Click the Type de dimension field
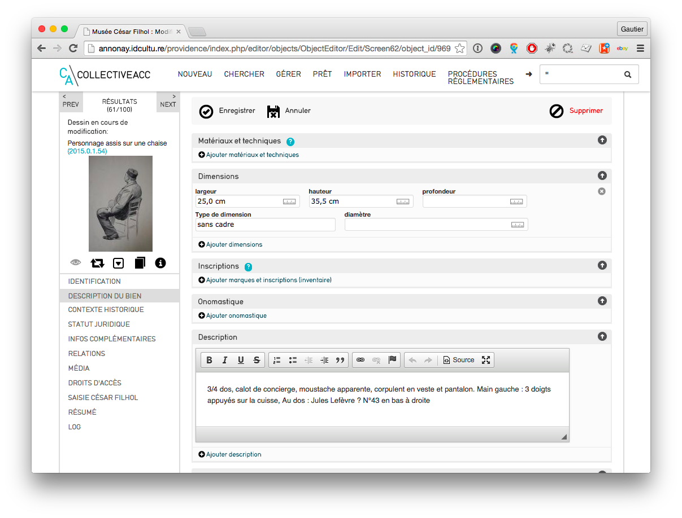 click(x=265, y=225)
